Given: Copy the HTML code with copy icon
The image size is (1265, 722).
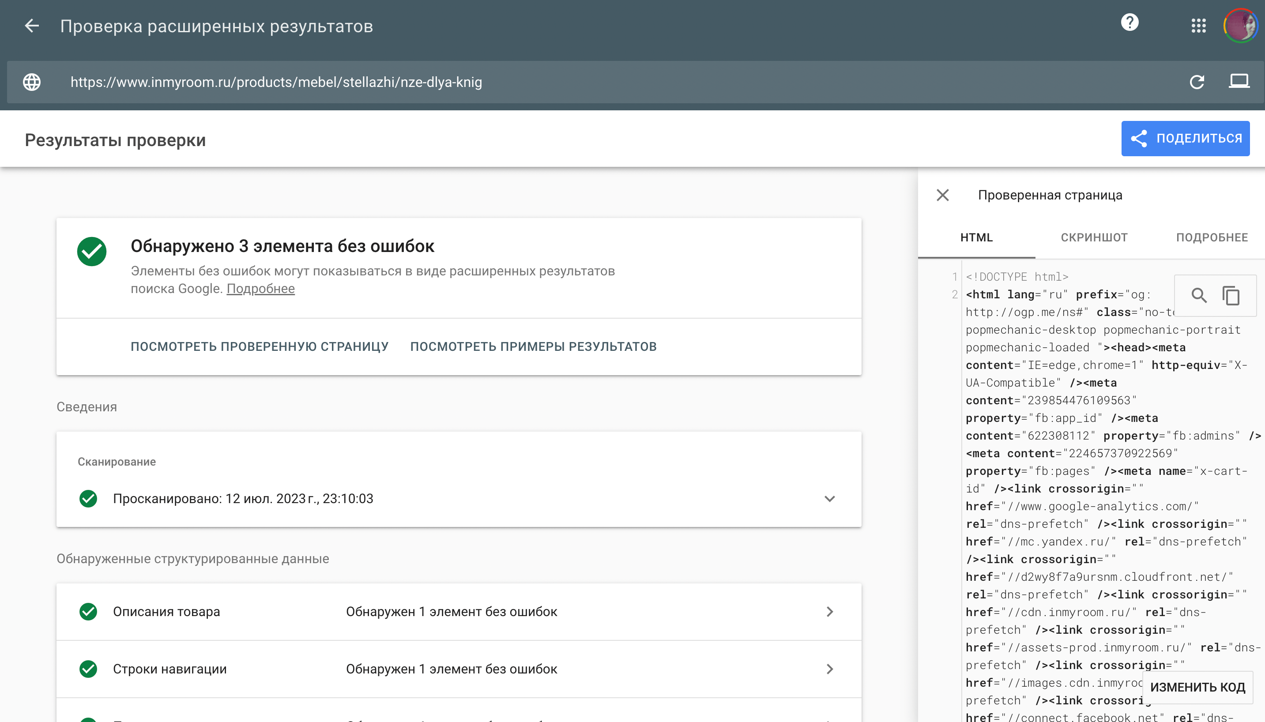Looking at the screenshot, I should tap(1231, 296).
